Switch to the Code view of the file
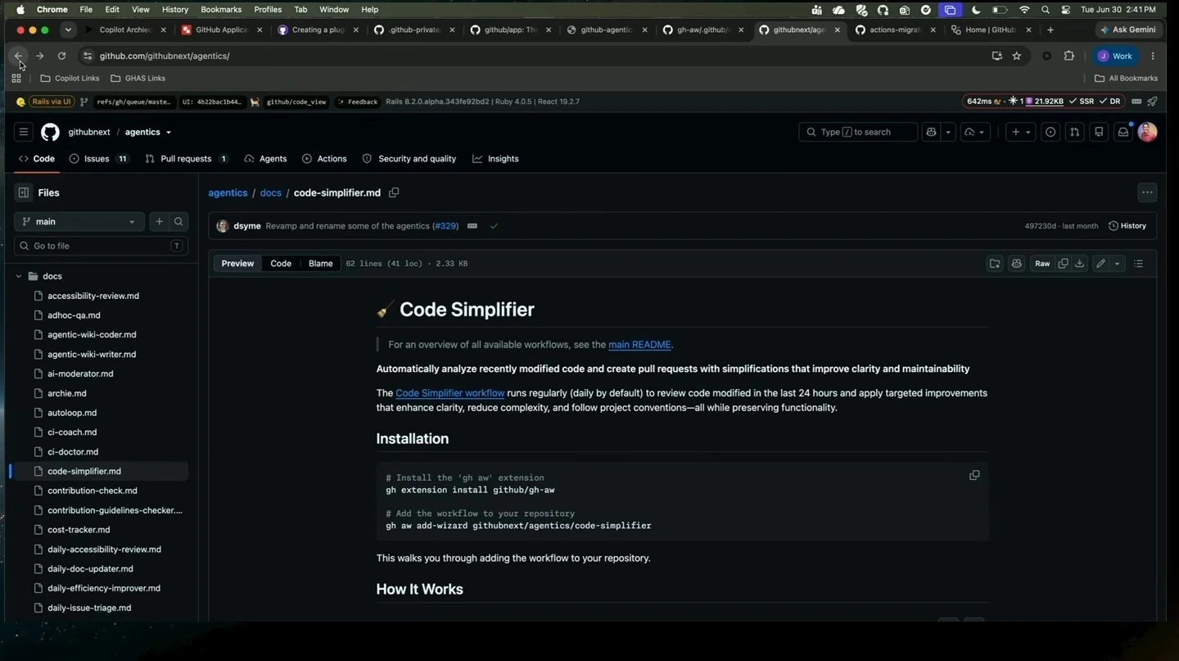This screenshot has height=661, width=1179. (281, 264)
